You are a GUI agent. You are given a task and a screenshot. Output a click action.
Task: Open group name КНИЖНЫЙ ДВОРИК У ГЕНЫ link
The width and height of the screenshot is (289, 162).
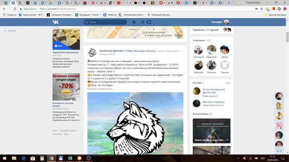[128, 51]
